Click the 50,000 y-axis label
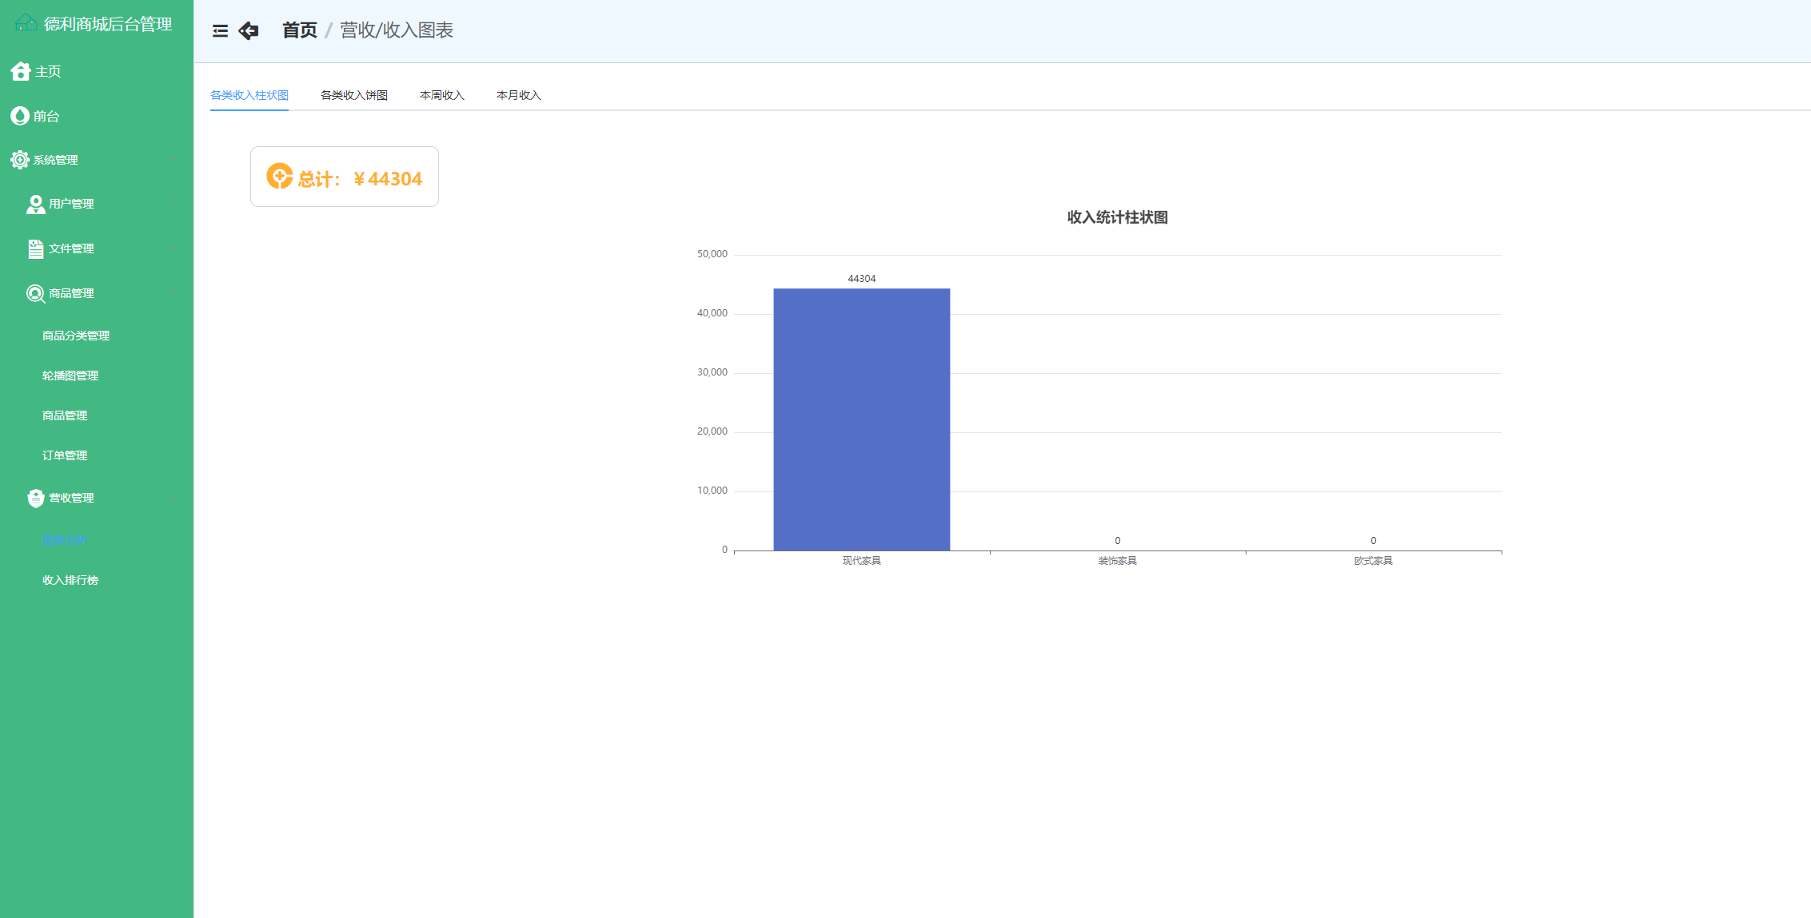 click(712, 254)
